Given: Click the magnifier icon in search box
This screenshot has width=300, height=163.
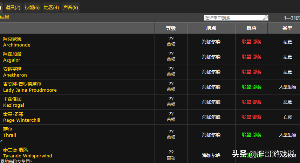Looking at the screenshot, I should pos(265,18).
